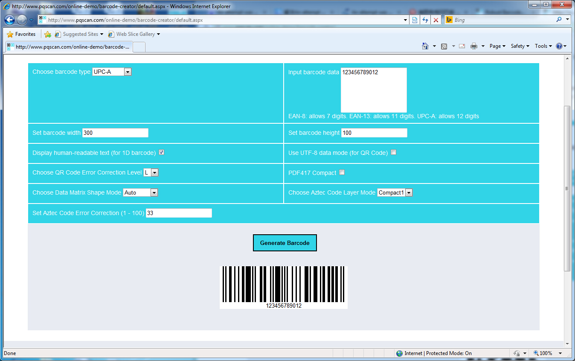The width and height of the screenshot is (575, 361).
Task: Open the QR Code Error Correction Level dropdown
Action: click(x=151, y=172)
